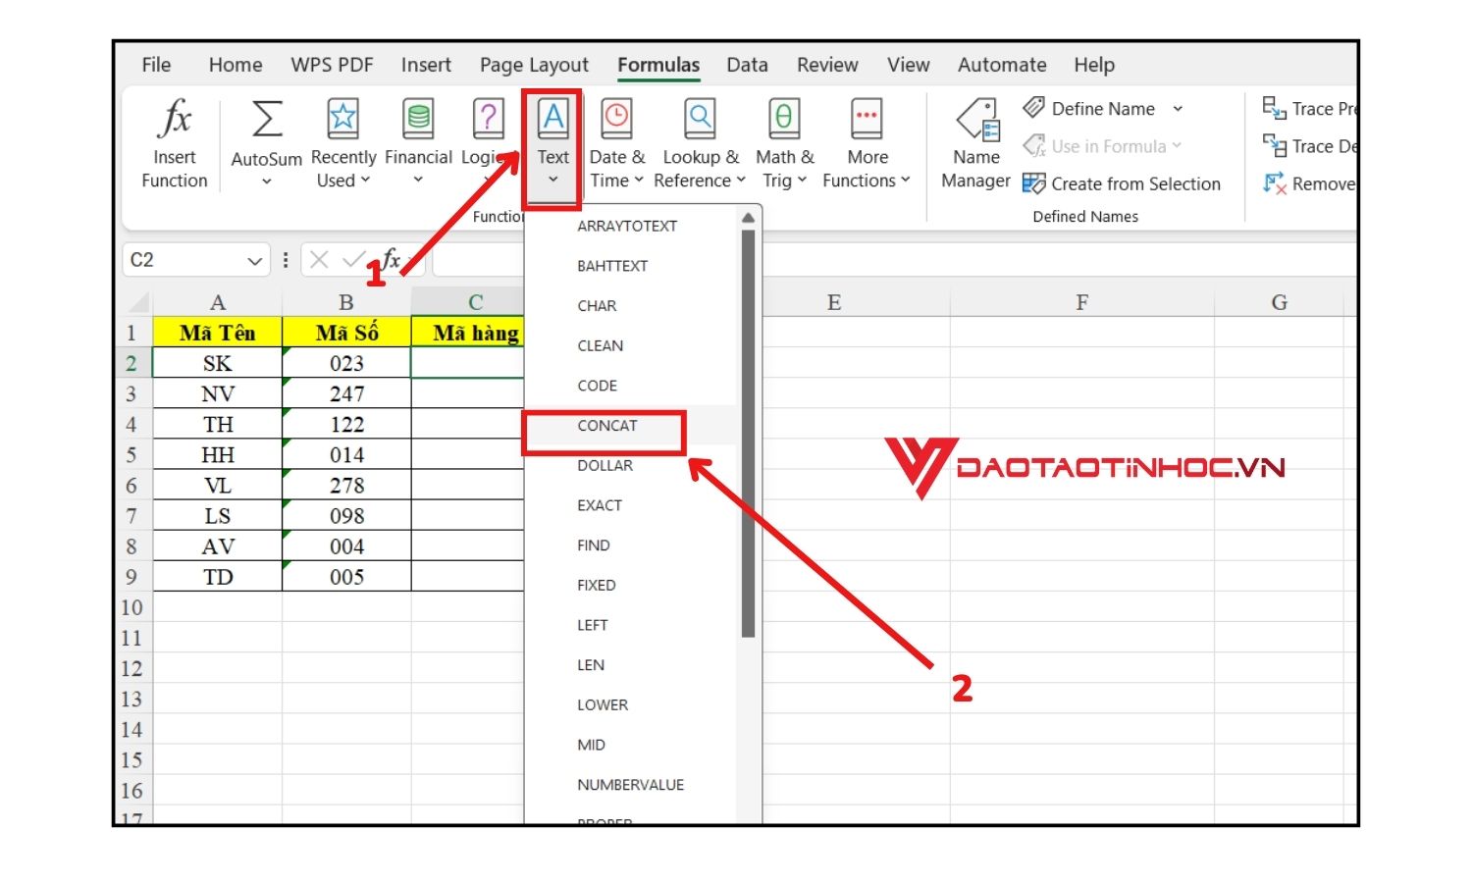Expand the Recently Used dropdown arrow
This screenshot has height=883, width=1472.
click(365, 181)
